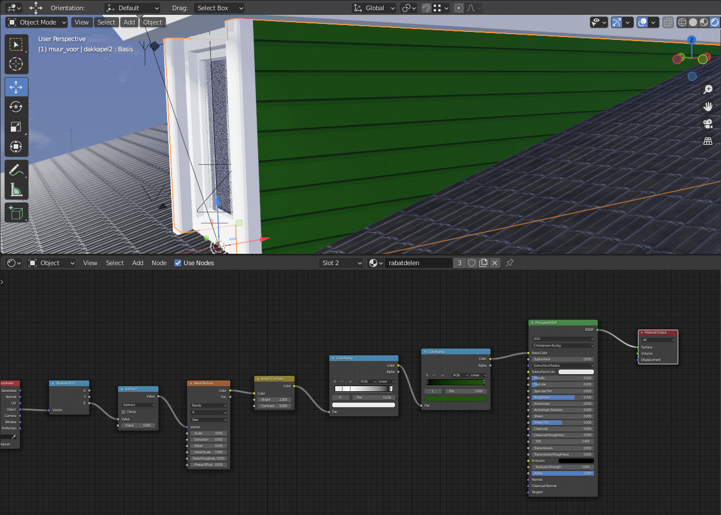Switch viewport to Rendered shading
Screen dimensions: 721x515
coord(715,22)
